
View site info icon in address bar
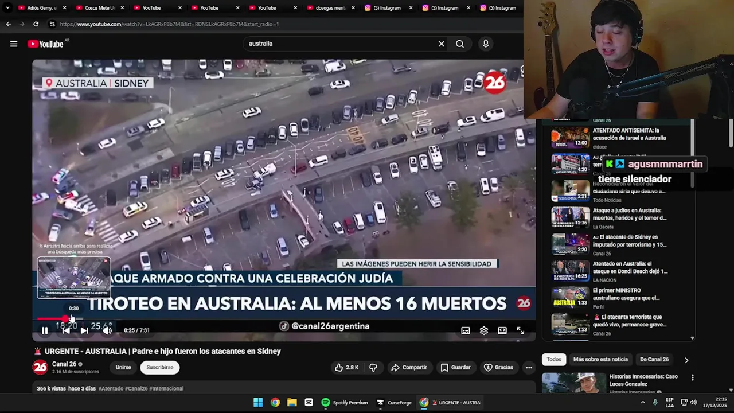[x=52, y=24]
